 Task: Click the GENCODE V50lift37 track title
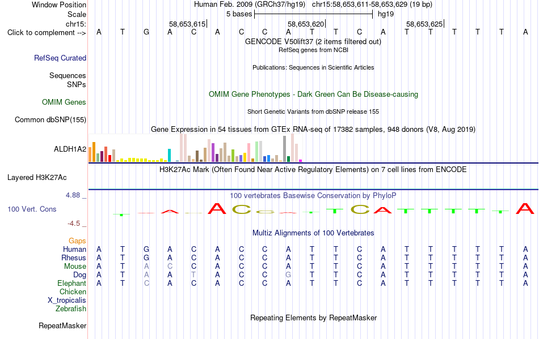coord(313,41)
